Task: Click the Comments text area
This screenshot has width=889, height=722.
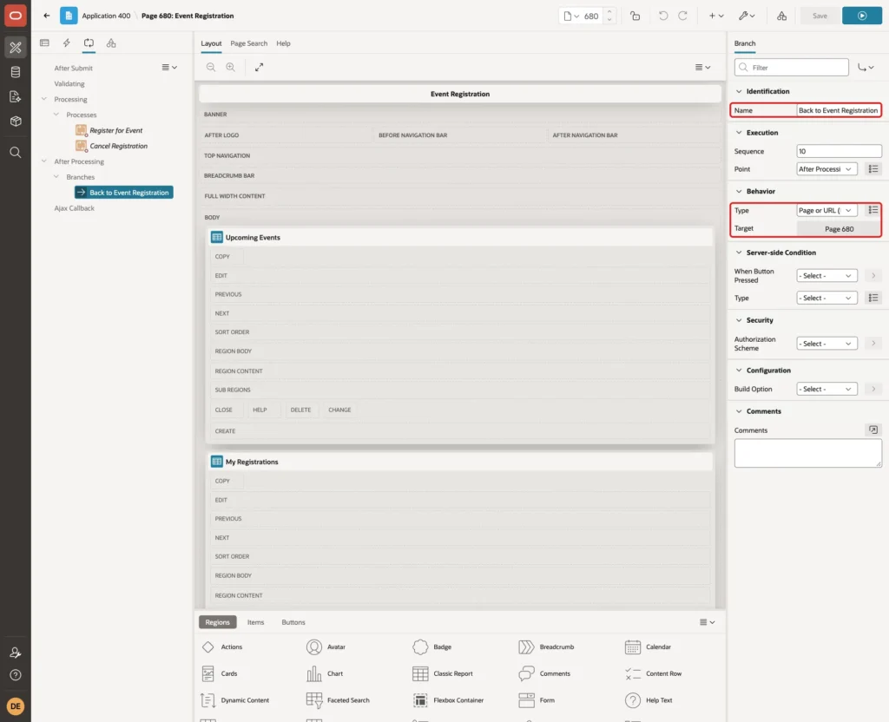Action: tap(808, 453)
